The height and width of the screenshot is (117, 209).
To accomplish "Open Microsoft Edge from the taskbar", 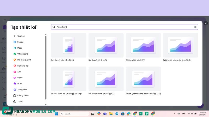I will [129, 114].
